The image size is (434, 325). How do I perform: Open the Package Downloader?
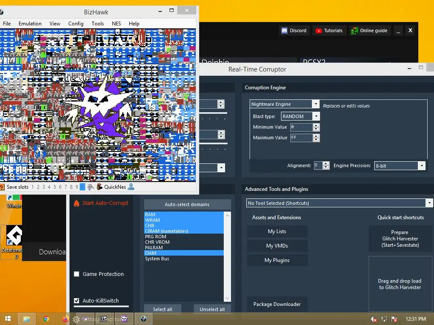click(x=277, y=304)
